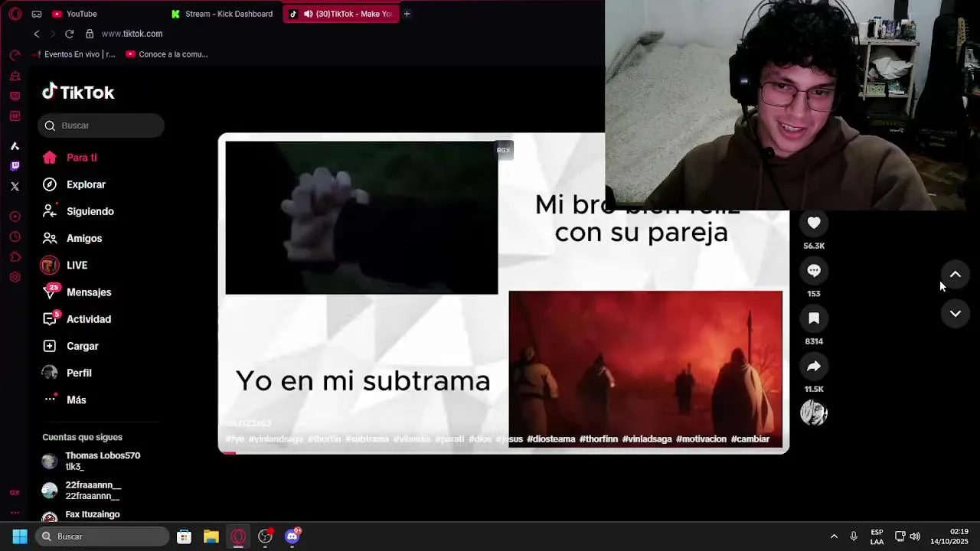Open Amigos section
The image size is (980, 551).
point(72,238)
